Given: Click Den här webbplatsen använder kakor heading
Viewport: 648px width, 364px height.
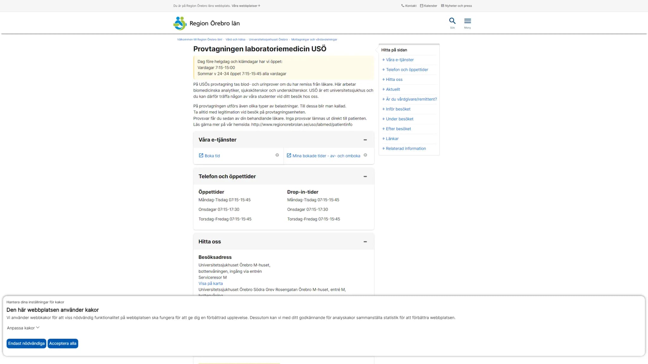Looking at the screenshot, I should (53, 310).
